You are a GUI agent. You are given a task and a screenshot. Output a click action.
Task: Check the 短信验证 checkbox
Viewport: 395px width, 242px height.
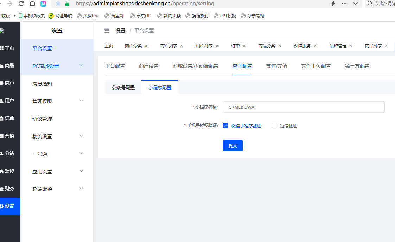[x=274, y=126]
